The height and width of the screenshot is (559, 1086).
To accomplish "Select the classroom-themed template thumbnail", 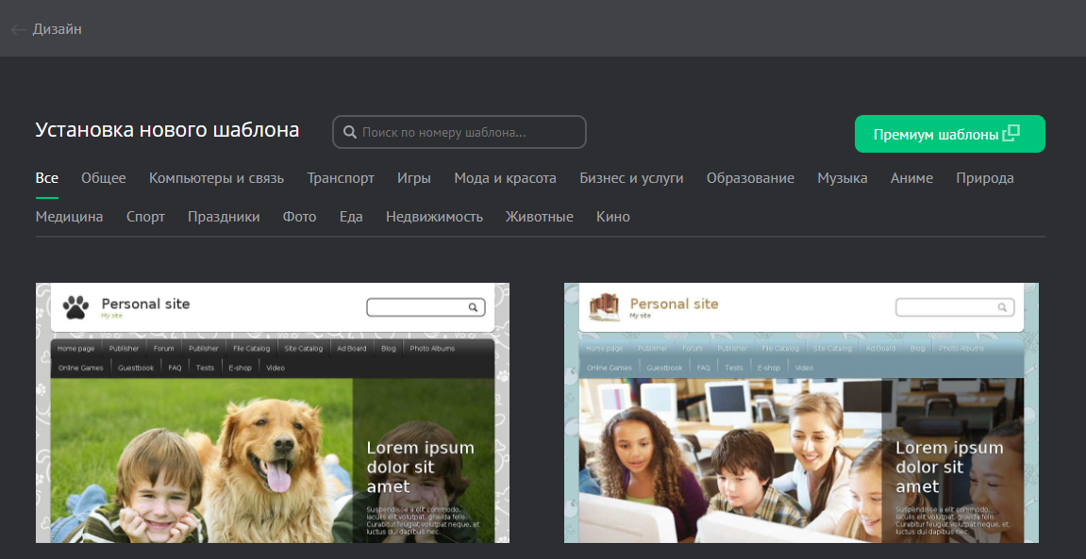I will (x=801, y=415).
